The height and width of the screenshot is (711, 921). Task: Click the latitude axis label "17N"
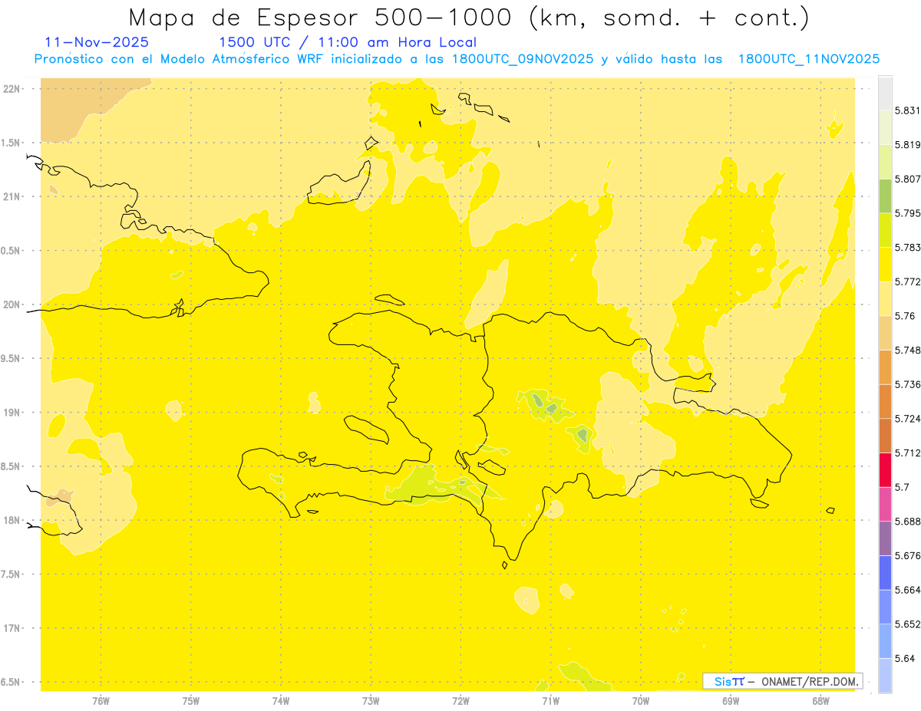pyautogui.click(x=12, y=628)
